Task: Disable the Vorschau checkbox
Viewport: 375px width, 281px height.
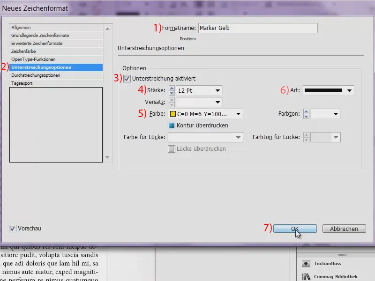Action: (x=13, y=229)
